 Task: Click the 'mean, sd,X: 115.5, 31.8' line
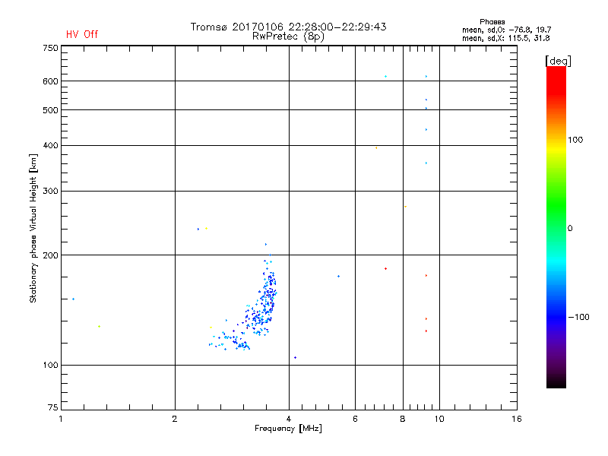(x=505, y=38)
